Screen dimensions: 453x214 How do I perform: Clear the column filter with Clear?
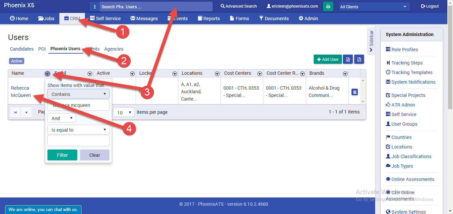95,155
